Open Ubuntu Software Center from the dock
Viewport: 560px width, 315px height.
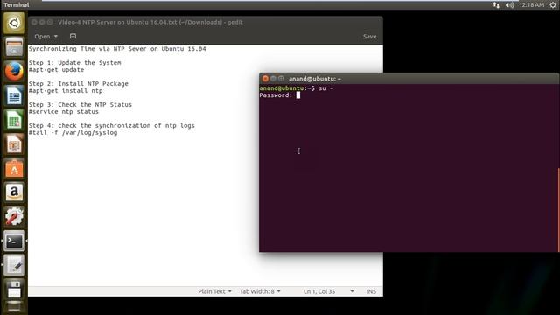pyautogui.click(x=14, y=168)
